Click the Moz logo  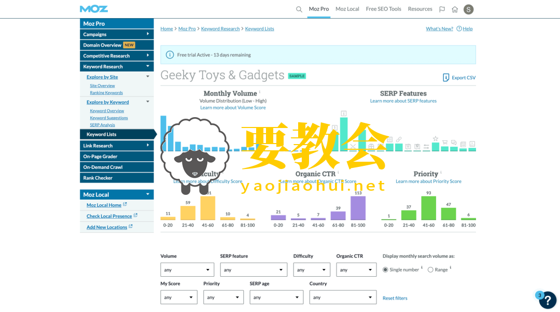coord(94,9)
